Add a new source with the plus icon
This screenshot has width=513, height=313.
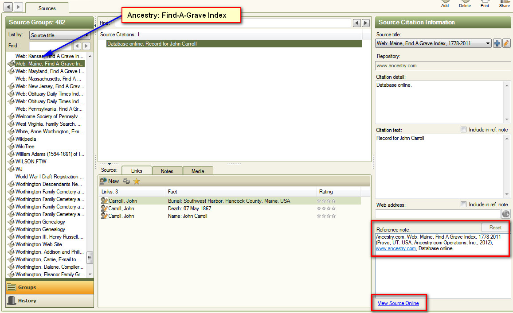click(x=497, y=43)
